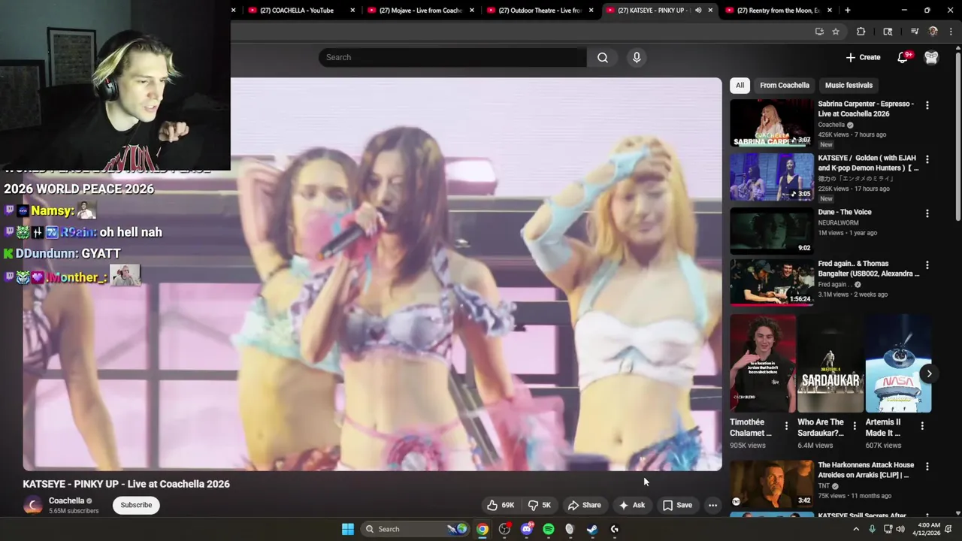Open KATSEYE Golden video thumbnail

[772, 177]
